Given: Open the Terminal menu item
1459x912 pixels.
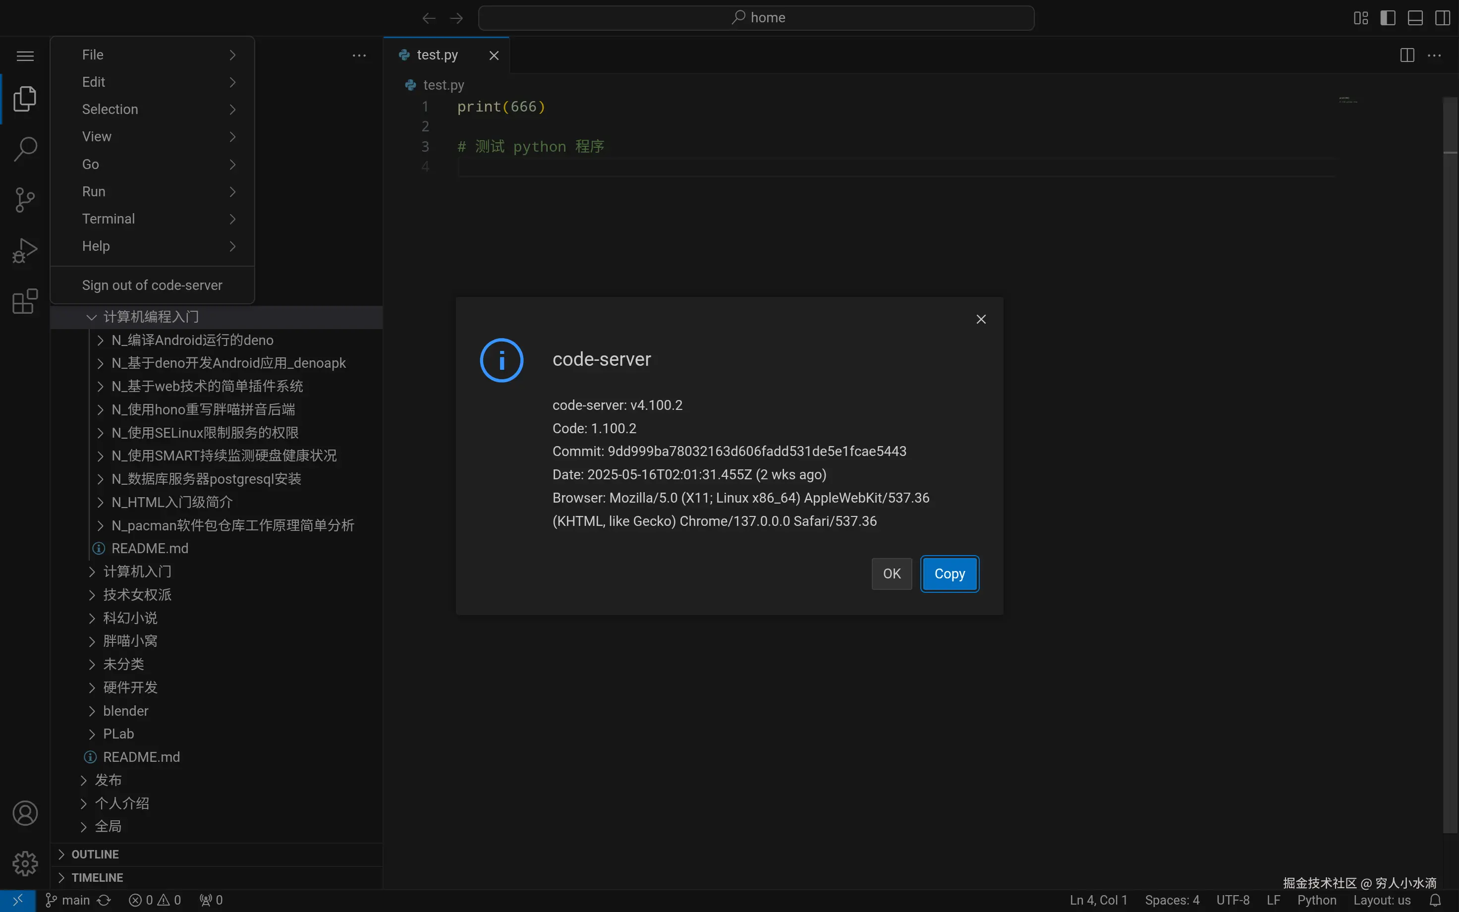Looking at the screenshot, I should [109, 219].
